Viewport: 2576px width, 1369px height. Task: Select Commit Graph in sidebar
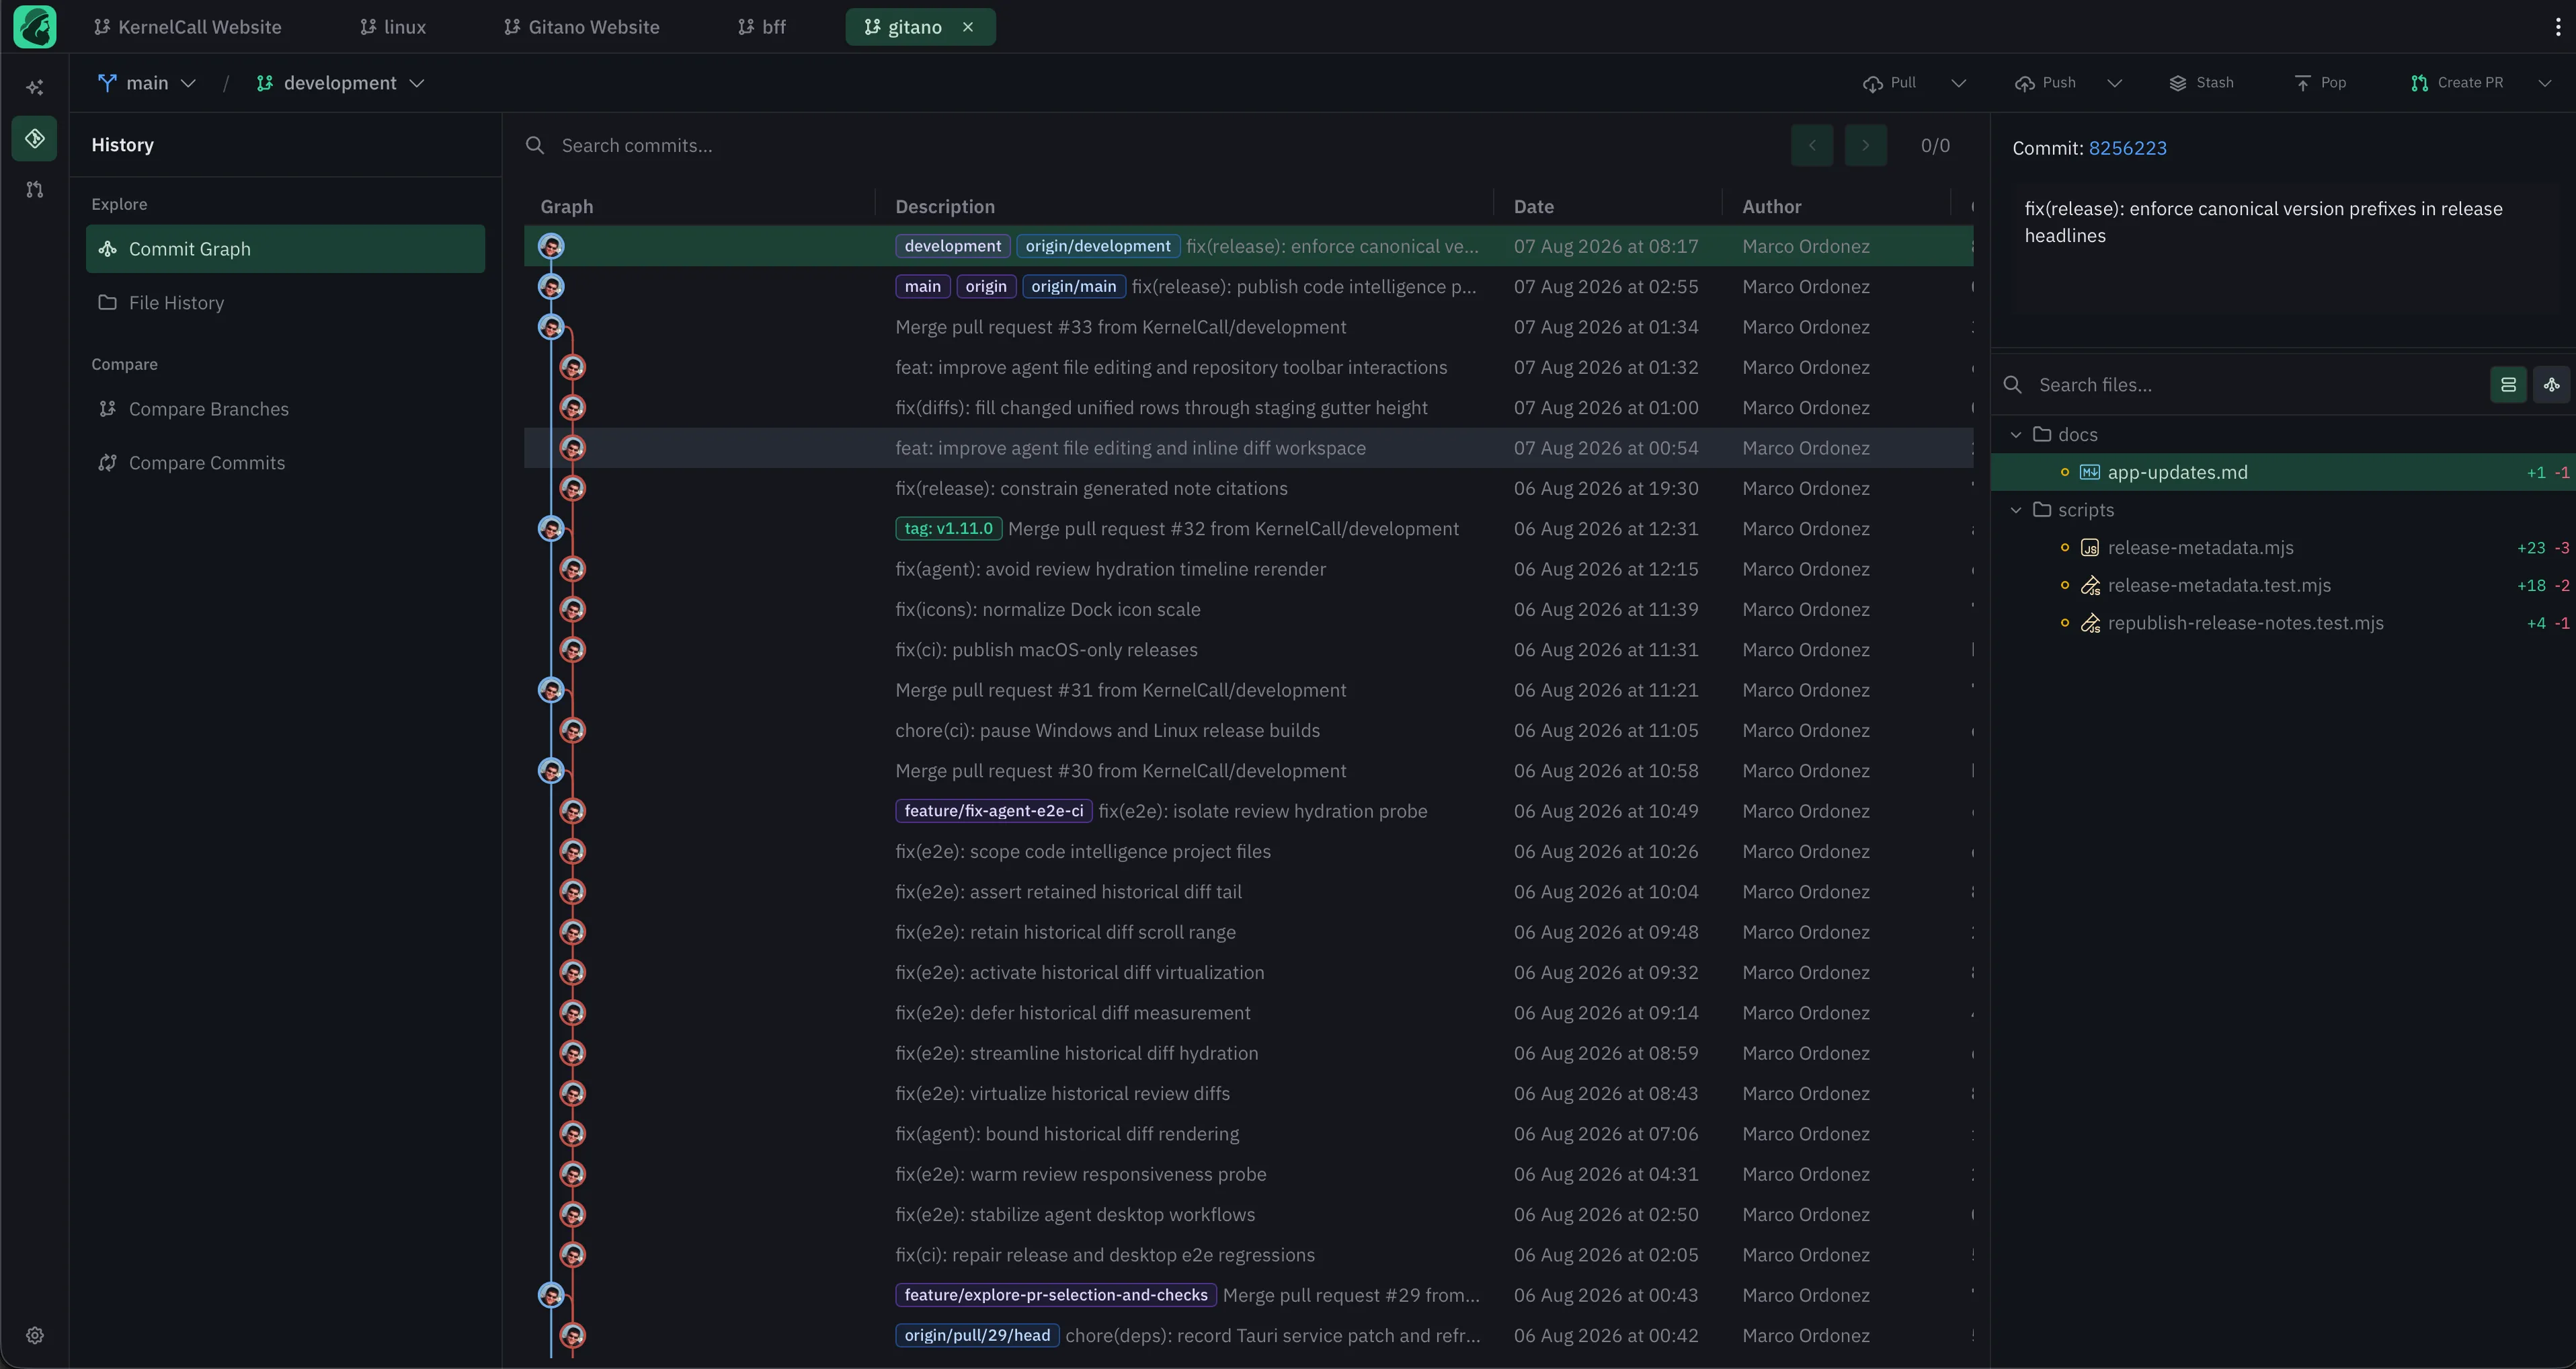[285, 249]
